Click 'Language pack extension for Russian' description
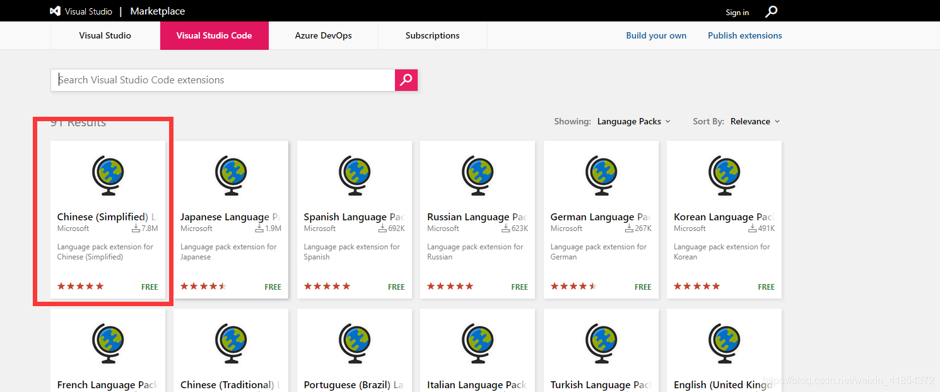This screenshot has height=392, width=940. tap(475, 252)
